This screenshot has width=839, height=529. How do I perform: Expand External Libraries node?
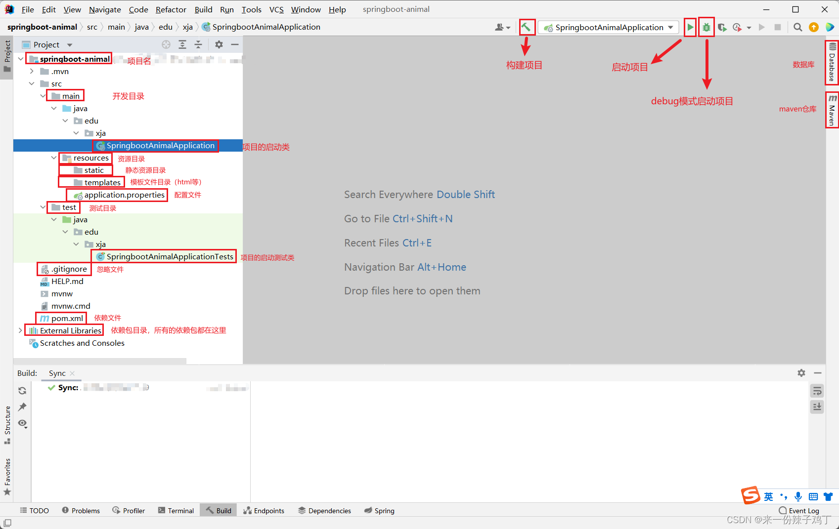(20, 330)
